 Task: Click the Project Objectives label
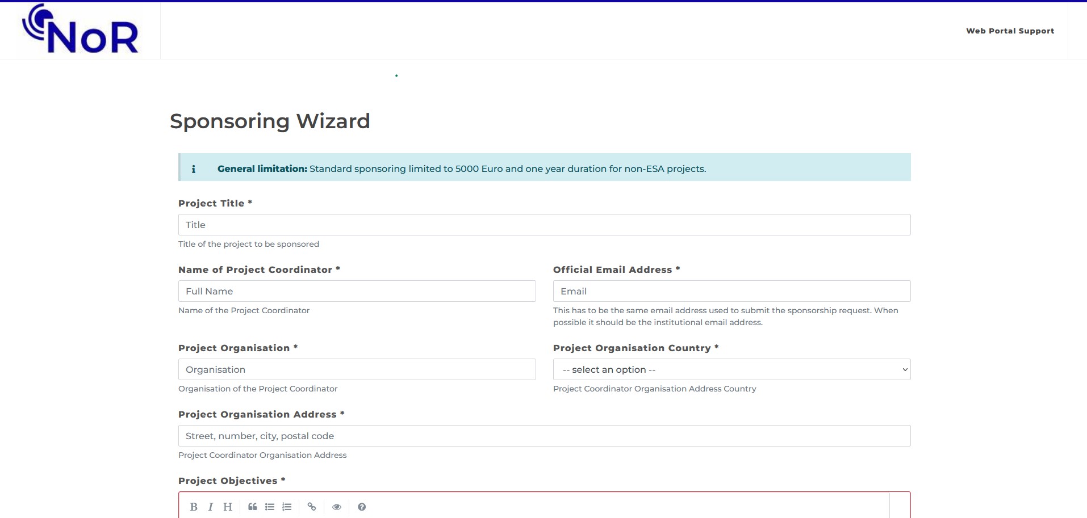click(x=228, y=481)
